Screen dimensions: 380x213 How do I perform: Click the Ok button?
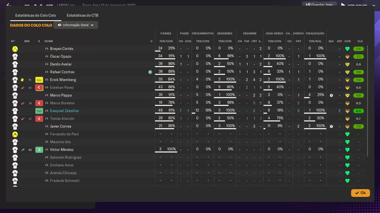point(360,193)
